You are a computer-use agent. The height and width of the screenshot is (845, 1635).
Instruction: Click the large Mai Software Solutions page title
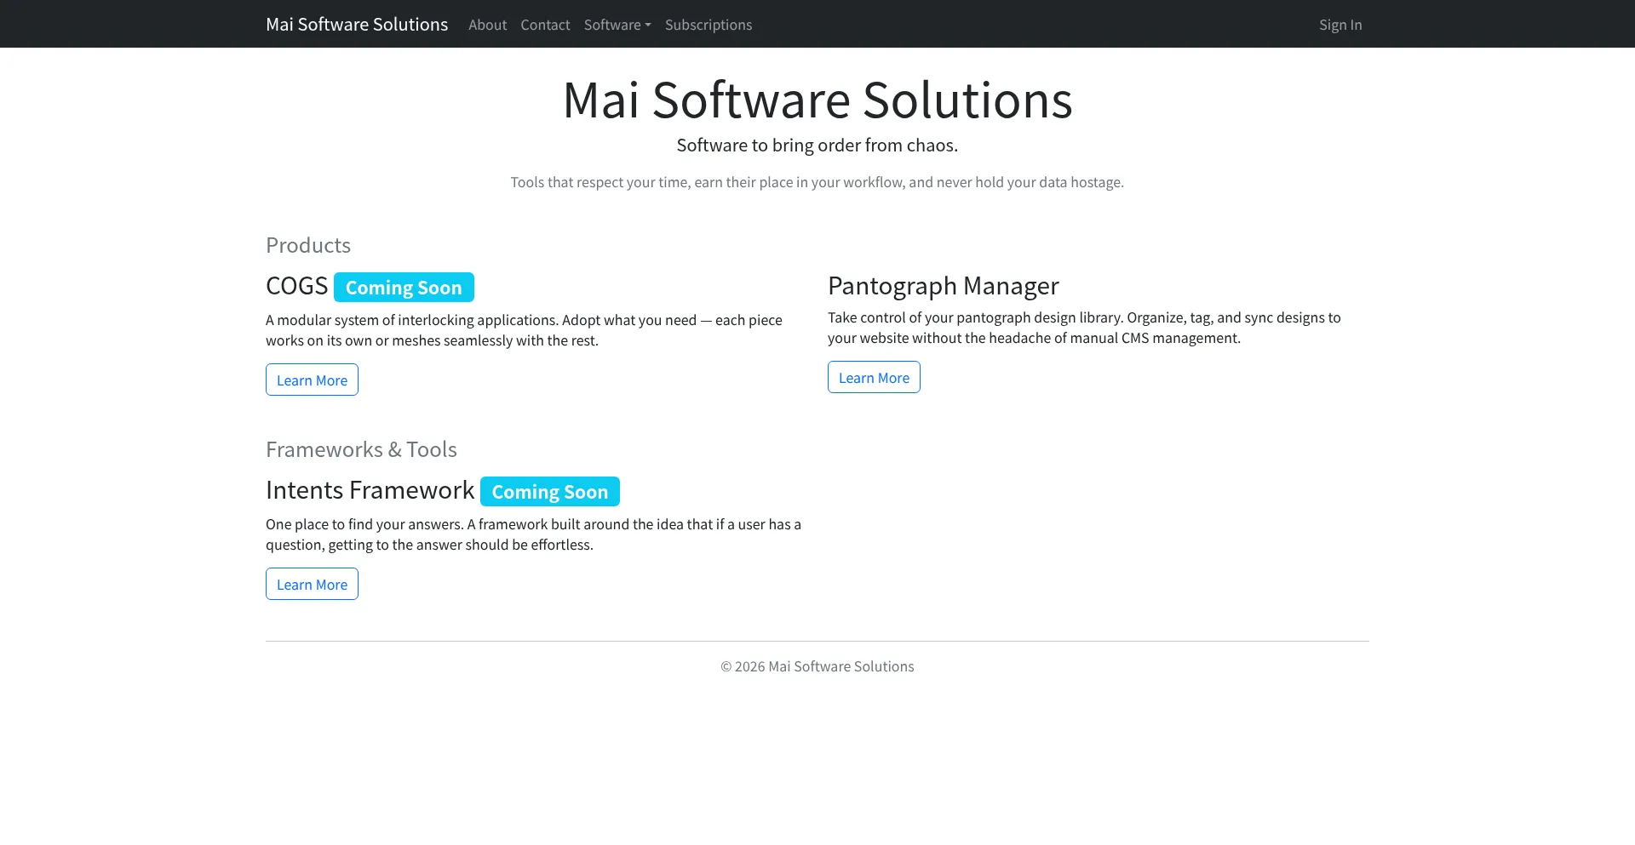click(817, 100)
